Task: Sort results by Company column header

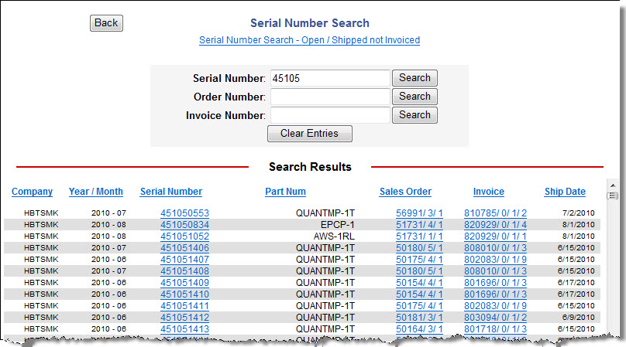Action: click(x=33, y=192)
